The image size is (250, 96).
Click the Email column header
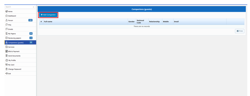click(x=200, y=22)
